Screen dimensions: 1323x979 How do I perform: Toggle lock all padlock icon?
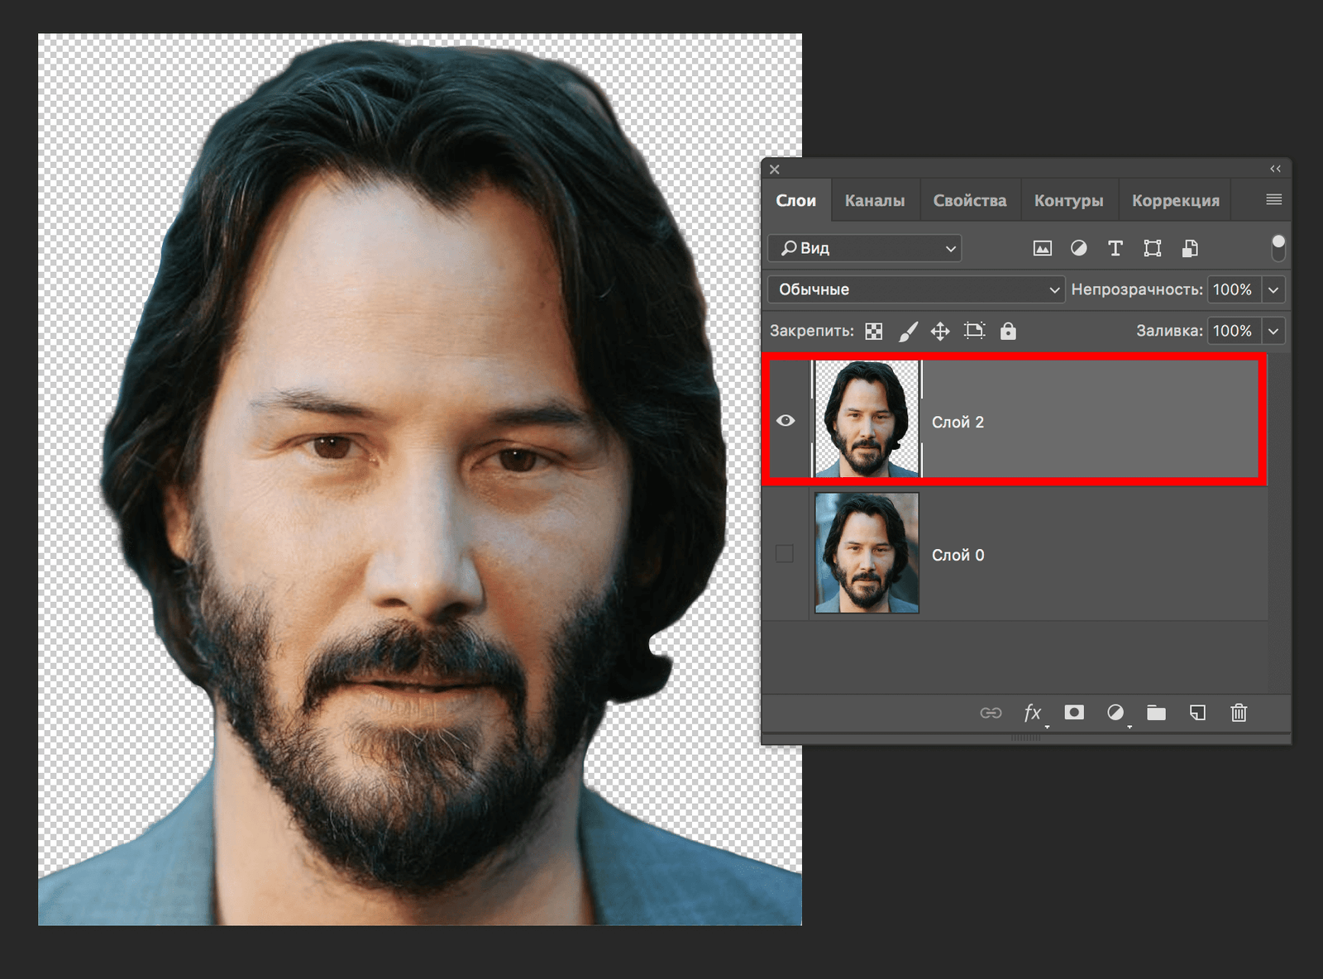(x=1007, y=332)
